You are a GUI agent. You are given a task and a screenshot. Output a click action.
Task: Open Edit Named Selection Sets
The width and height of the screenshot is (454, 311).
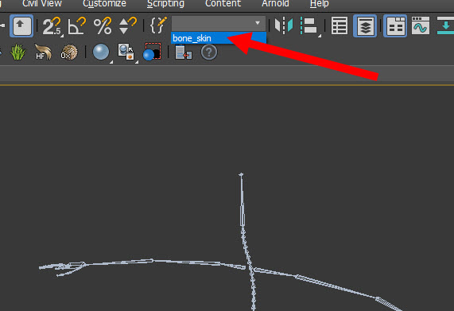[x=158, y=25]
